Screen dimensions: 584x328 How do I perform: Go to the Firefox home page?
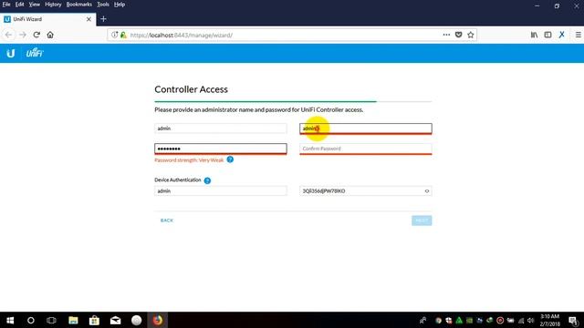tap(50, 35)
